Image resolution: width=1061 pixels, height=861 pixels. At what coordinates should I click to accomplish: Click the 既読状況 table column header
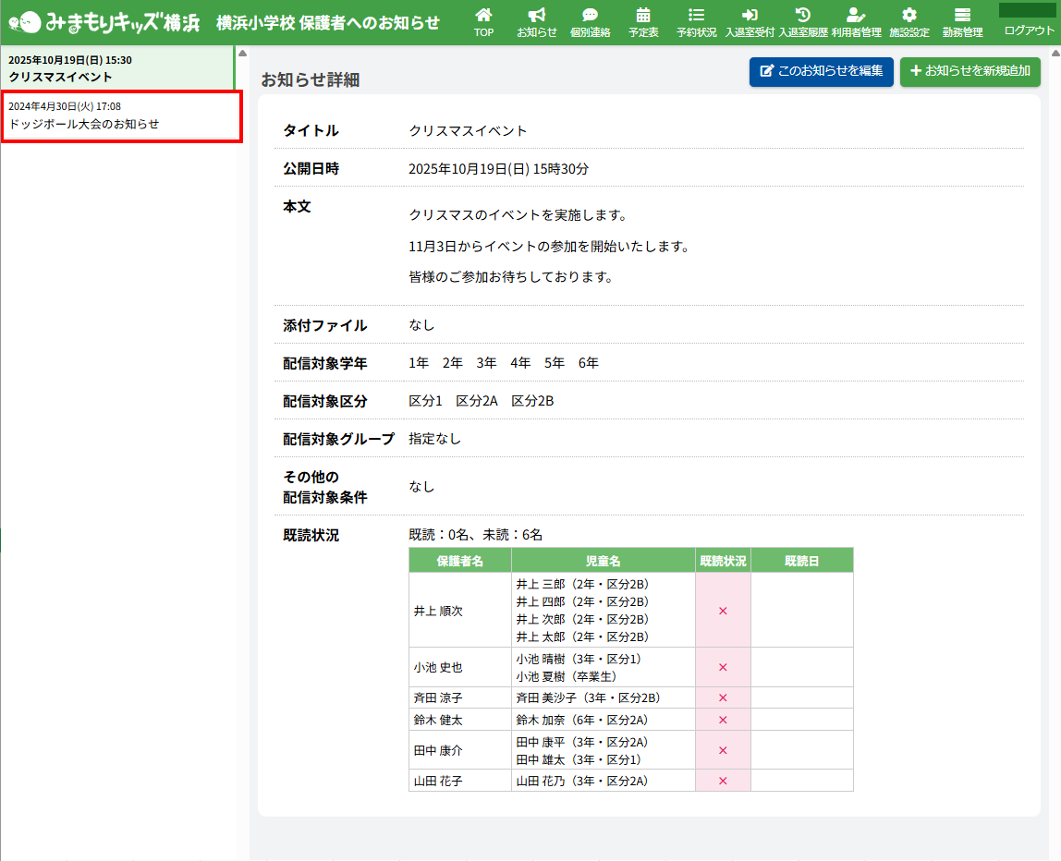coord(723,561)
